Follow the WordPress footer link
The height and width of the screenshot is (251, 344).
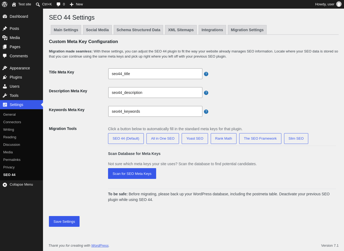(x=100, y=246)
